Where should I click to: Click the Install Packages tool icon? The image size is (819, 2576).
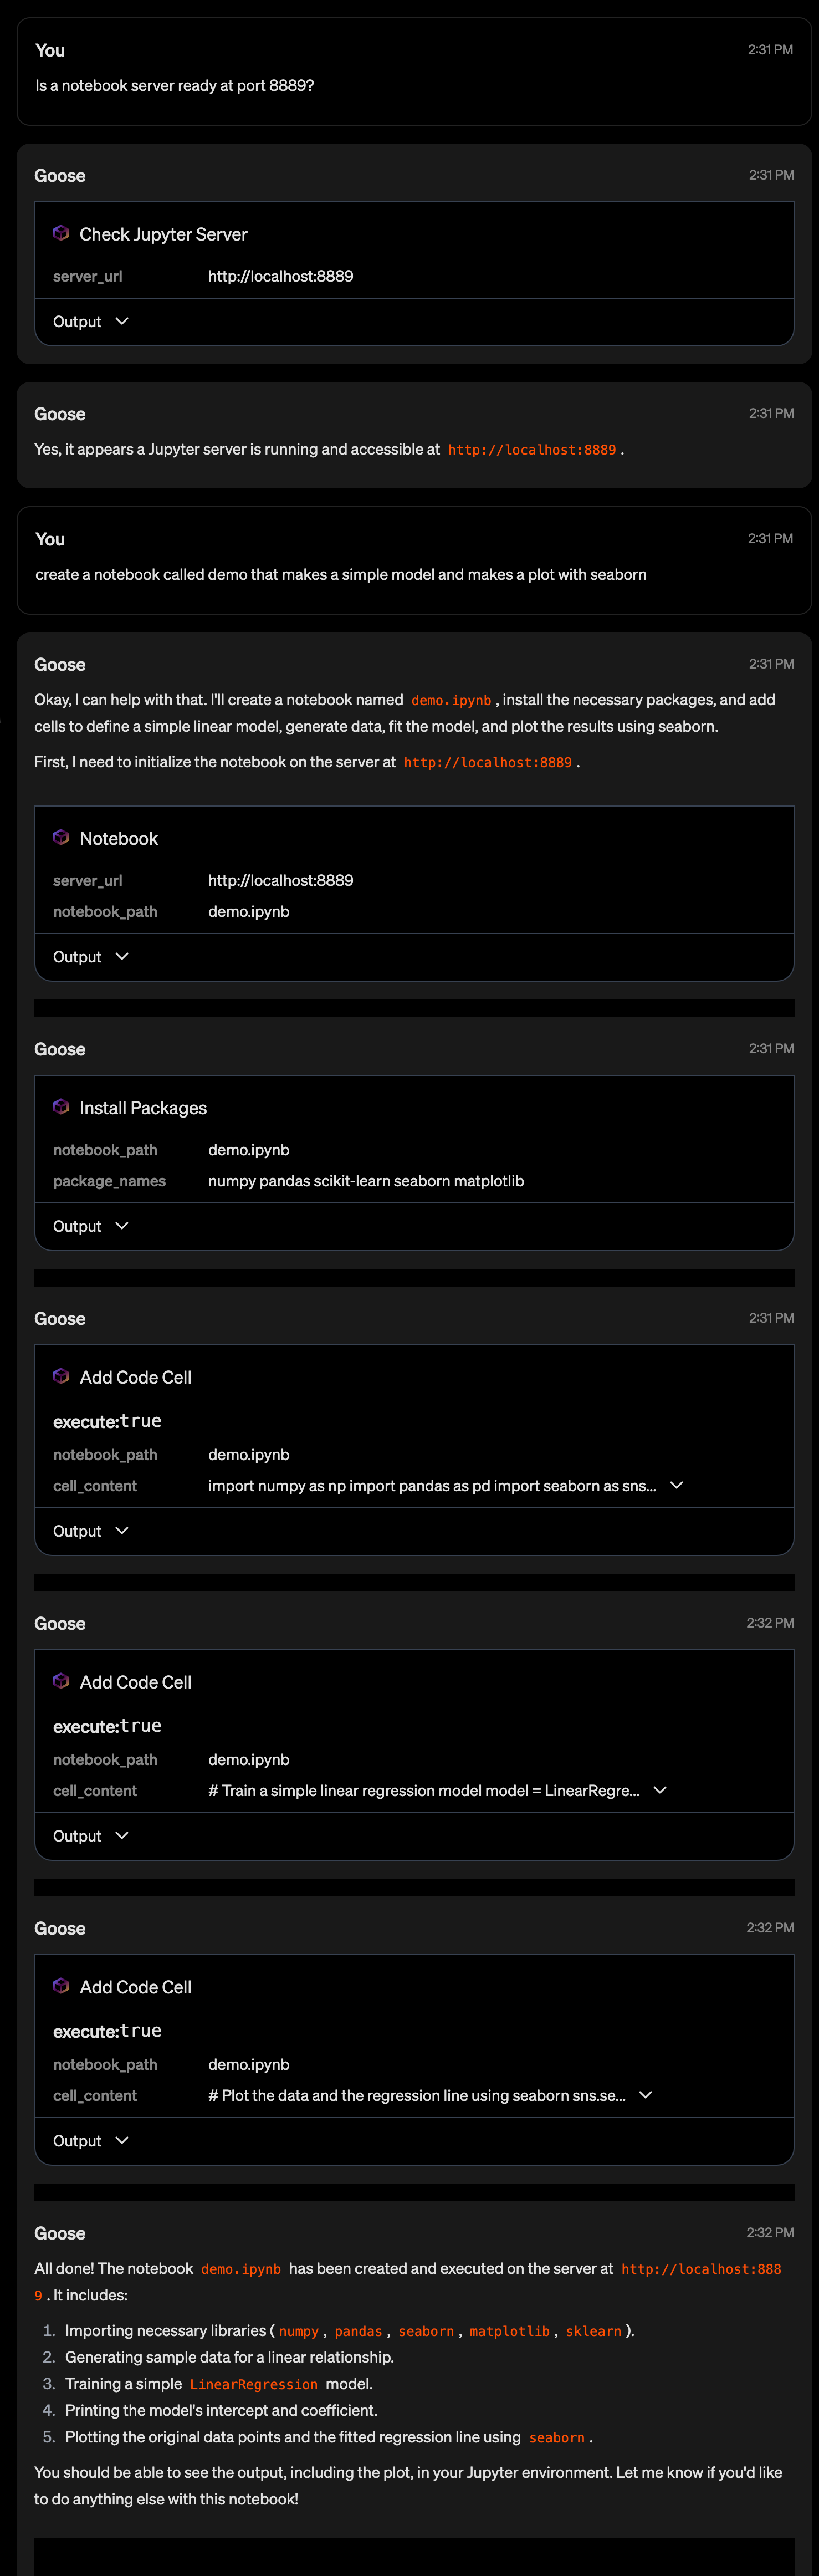point(61,1106)
